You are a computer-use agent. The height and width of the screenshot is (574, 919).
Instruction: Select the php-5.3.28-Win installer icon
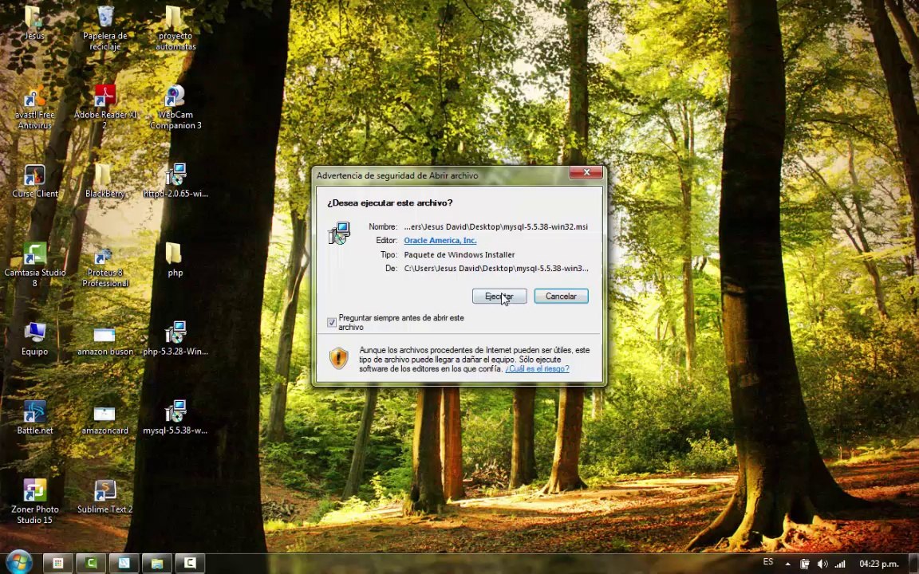176,339
